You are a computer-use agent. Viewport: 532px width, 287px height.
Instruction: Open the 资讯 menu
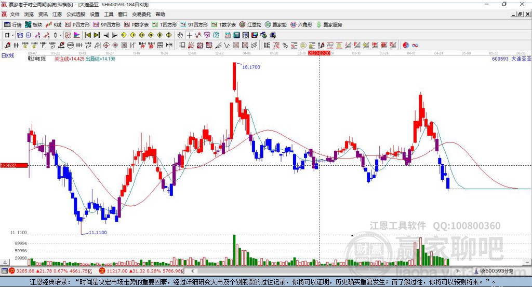(43, 14)
